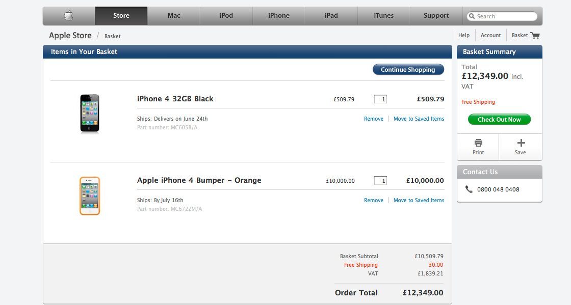Click the iPhone £509.79 unit price
This screenshot has height=305, width=571.
tap(344, 99)
